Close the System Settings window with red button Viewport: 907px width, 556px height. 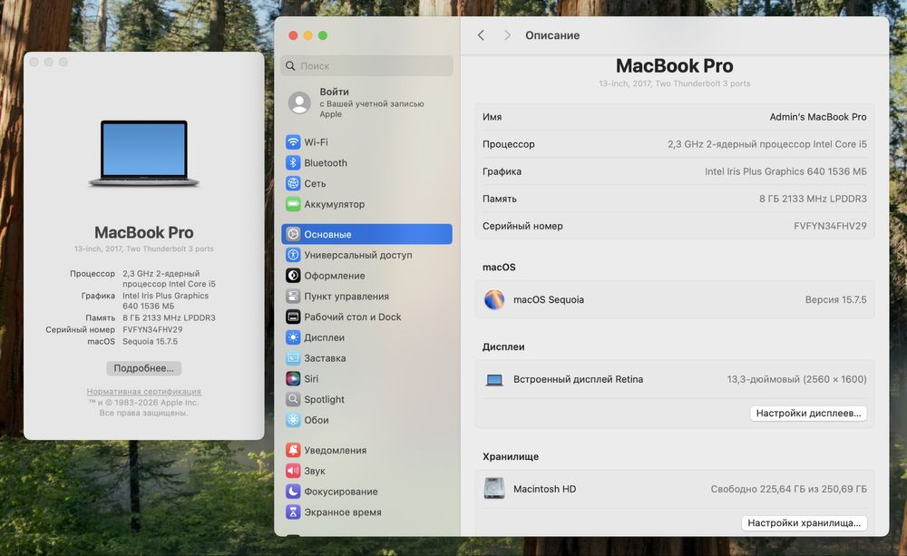[x=293, y=35]
